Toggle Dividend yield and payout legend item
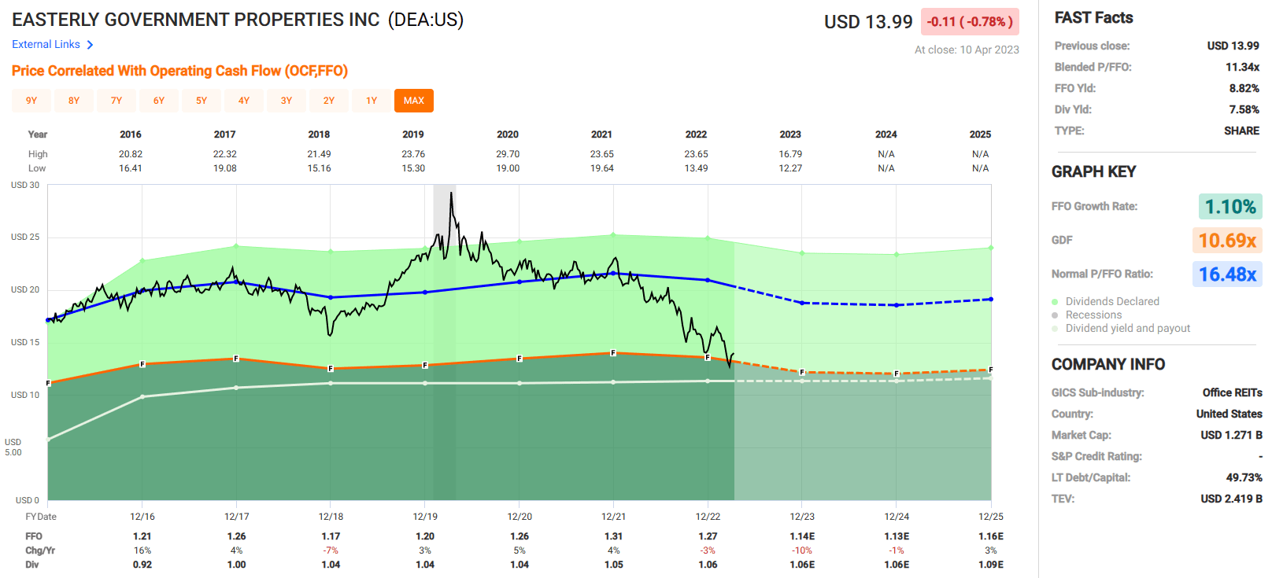Screen dimensions: 1272x578 (1121, 328)
